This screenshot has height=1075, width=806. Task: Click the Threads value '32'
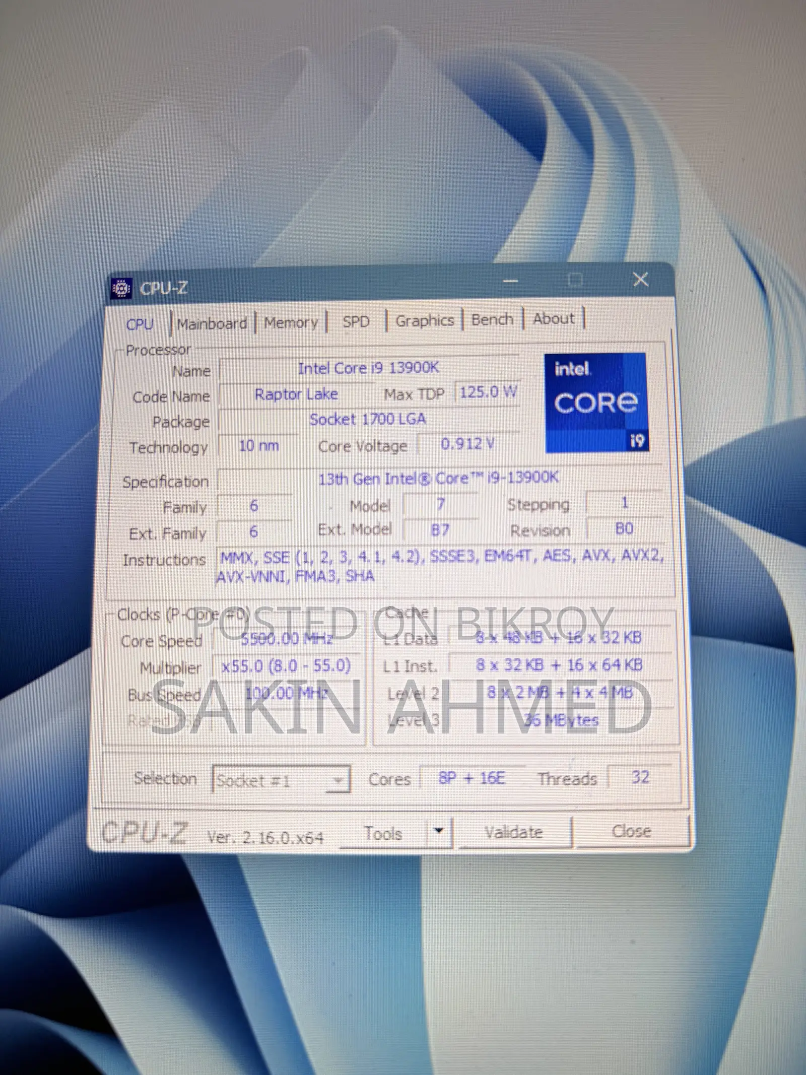coord(640,777)
